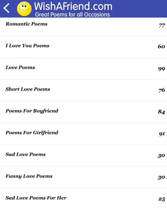Open the Romantic Poems category

click(x=83, y=27)
